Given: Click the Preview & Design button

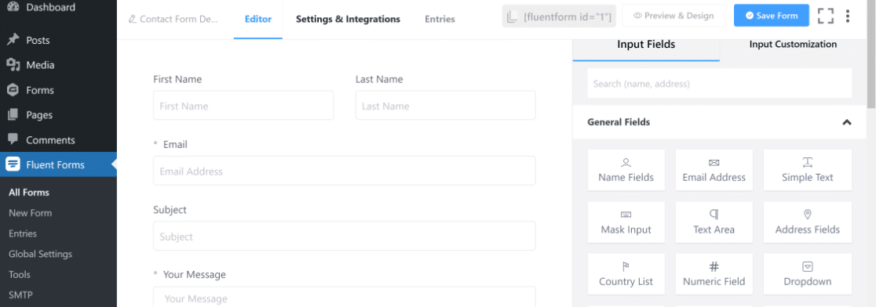Looking at the screenshot, I should click(x=673, y=16).
